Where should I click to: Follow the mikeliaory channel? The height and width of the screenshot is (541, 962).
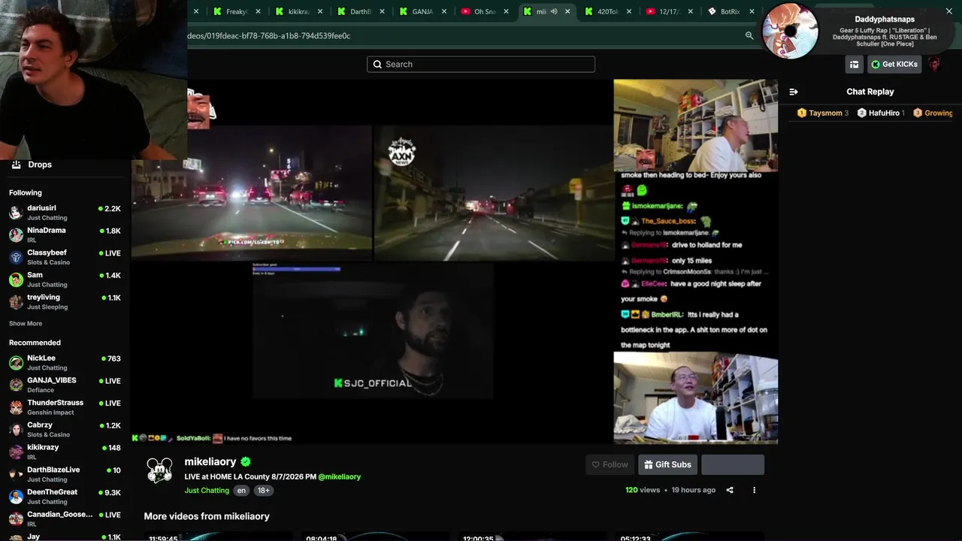pyautogui.click(x=610, y=464)
